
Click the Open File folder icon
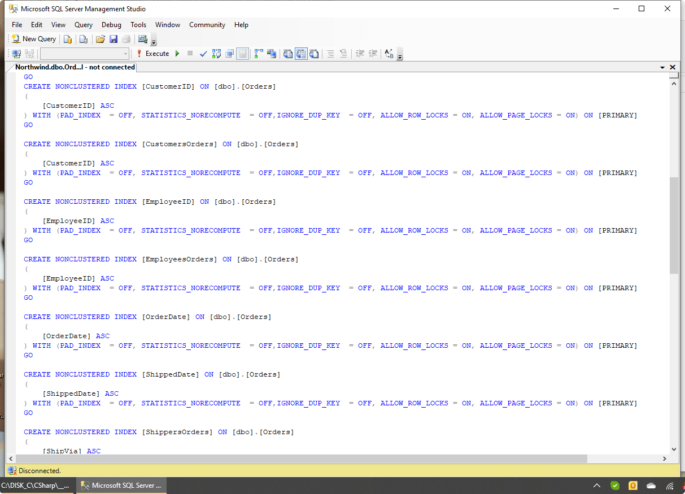click(x=101, y=39)
